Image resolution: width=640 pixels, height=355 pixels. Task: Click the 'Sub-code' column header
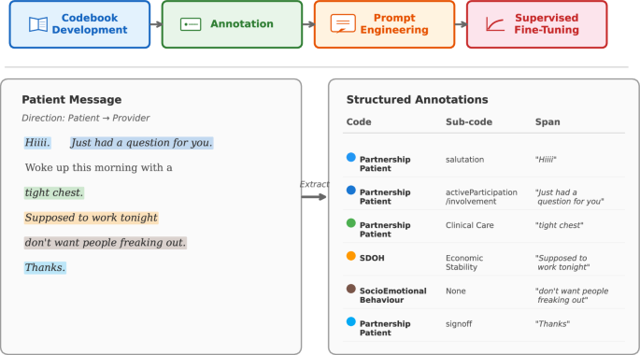click(x=469, y=121)
